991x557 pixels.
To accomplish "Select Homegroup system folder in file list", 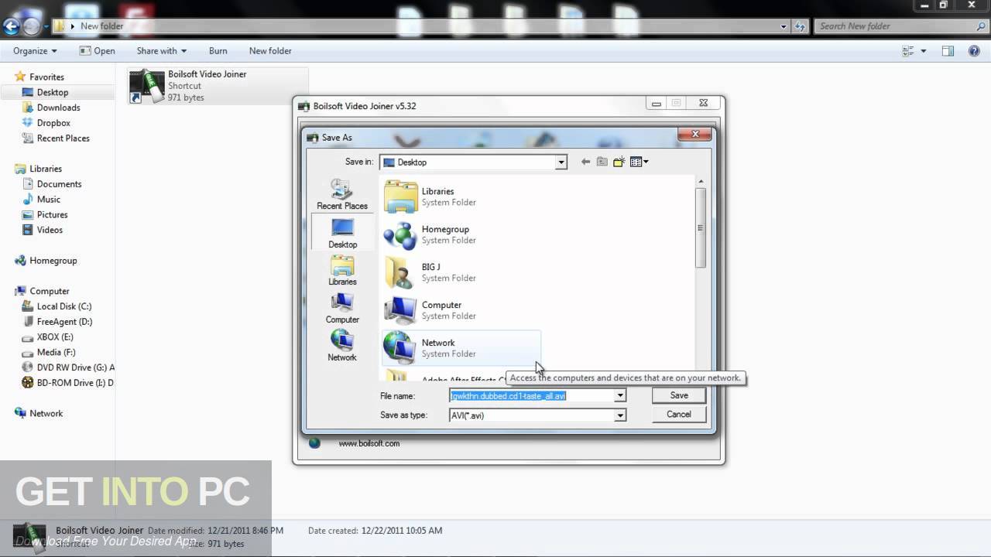I will pyautogui.click(x=461, y=234).
